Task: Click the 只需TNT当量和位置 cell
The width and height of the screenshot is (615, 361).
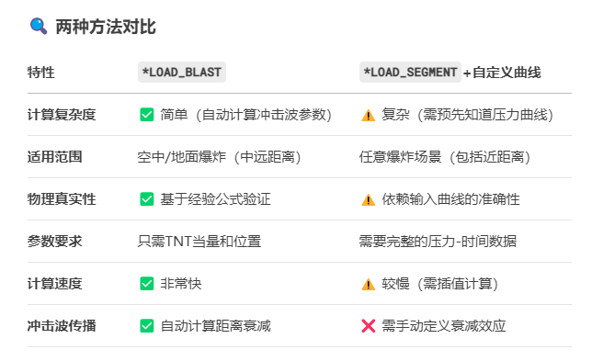Action: (199, 242)
